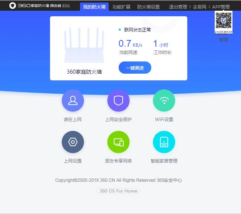Image resolution: width=241 pixels, height=214 pixels.
Task: Switch to the 我的防火墙 tab
Action: pos(95,7)
